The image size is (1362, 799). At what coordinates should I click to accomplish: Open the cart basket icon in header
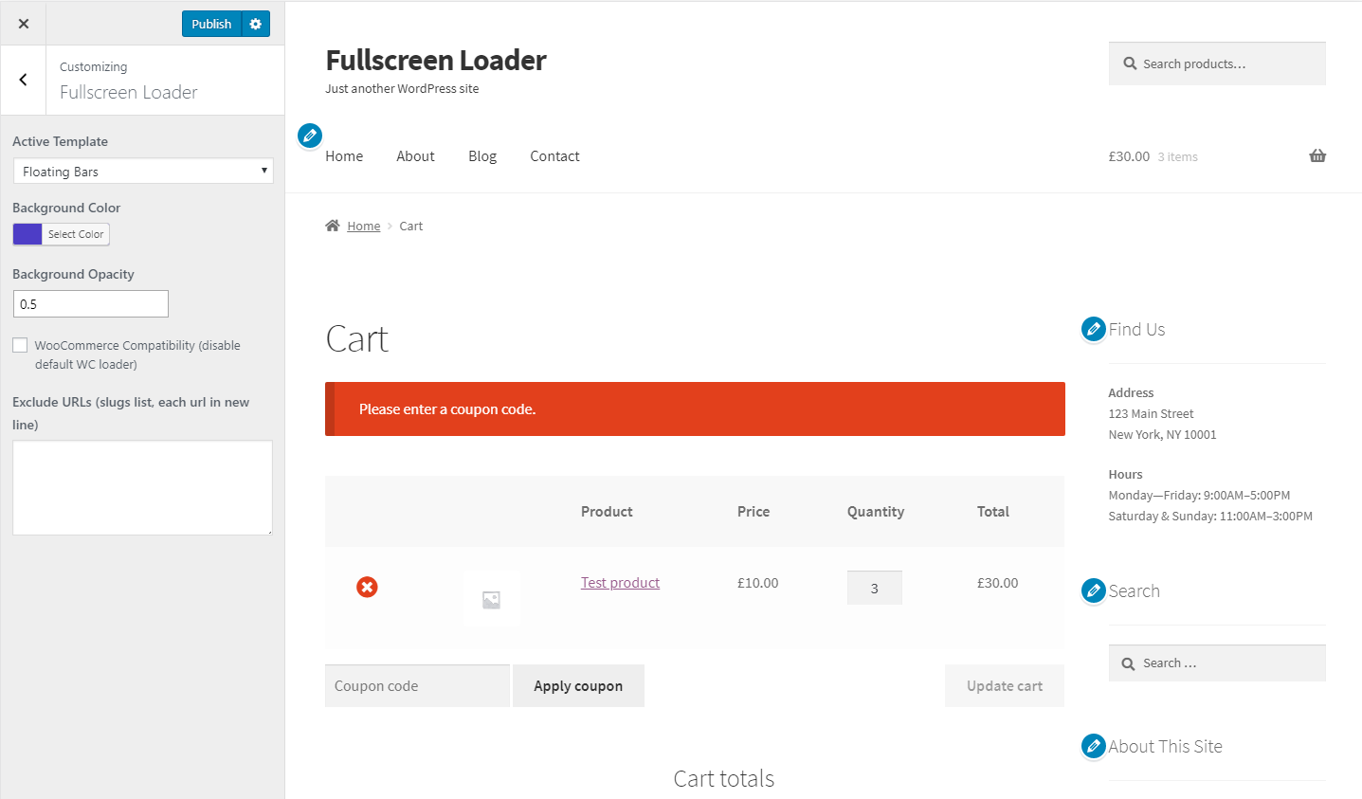pyautogui.click(x=1317, y=156)
